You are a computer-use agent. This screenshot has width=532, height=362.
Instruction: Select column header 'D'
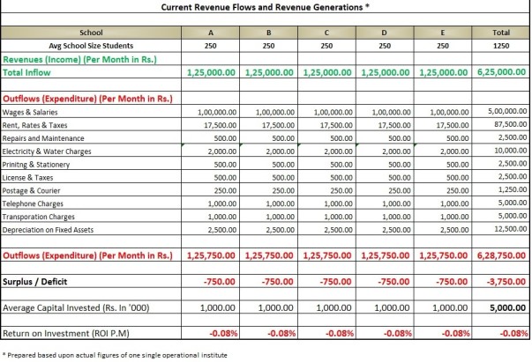click(x=385, y=33)
